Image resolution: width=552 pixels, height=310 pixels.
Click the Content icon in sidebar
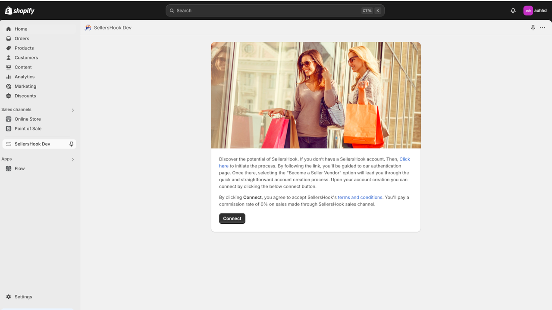(x=9, y=67)
